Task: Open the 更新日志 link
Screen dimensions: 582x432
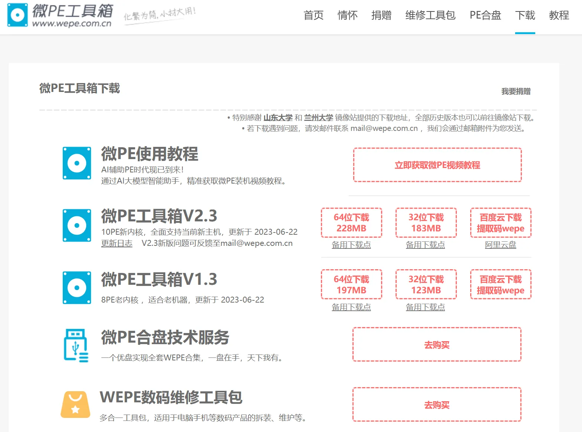Action: 117,243
